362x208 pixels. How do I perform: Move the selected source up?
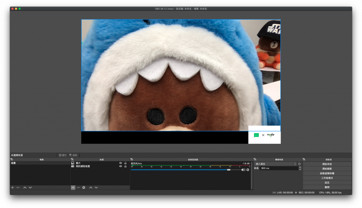[91, 188]
